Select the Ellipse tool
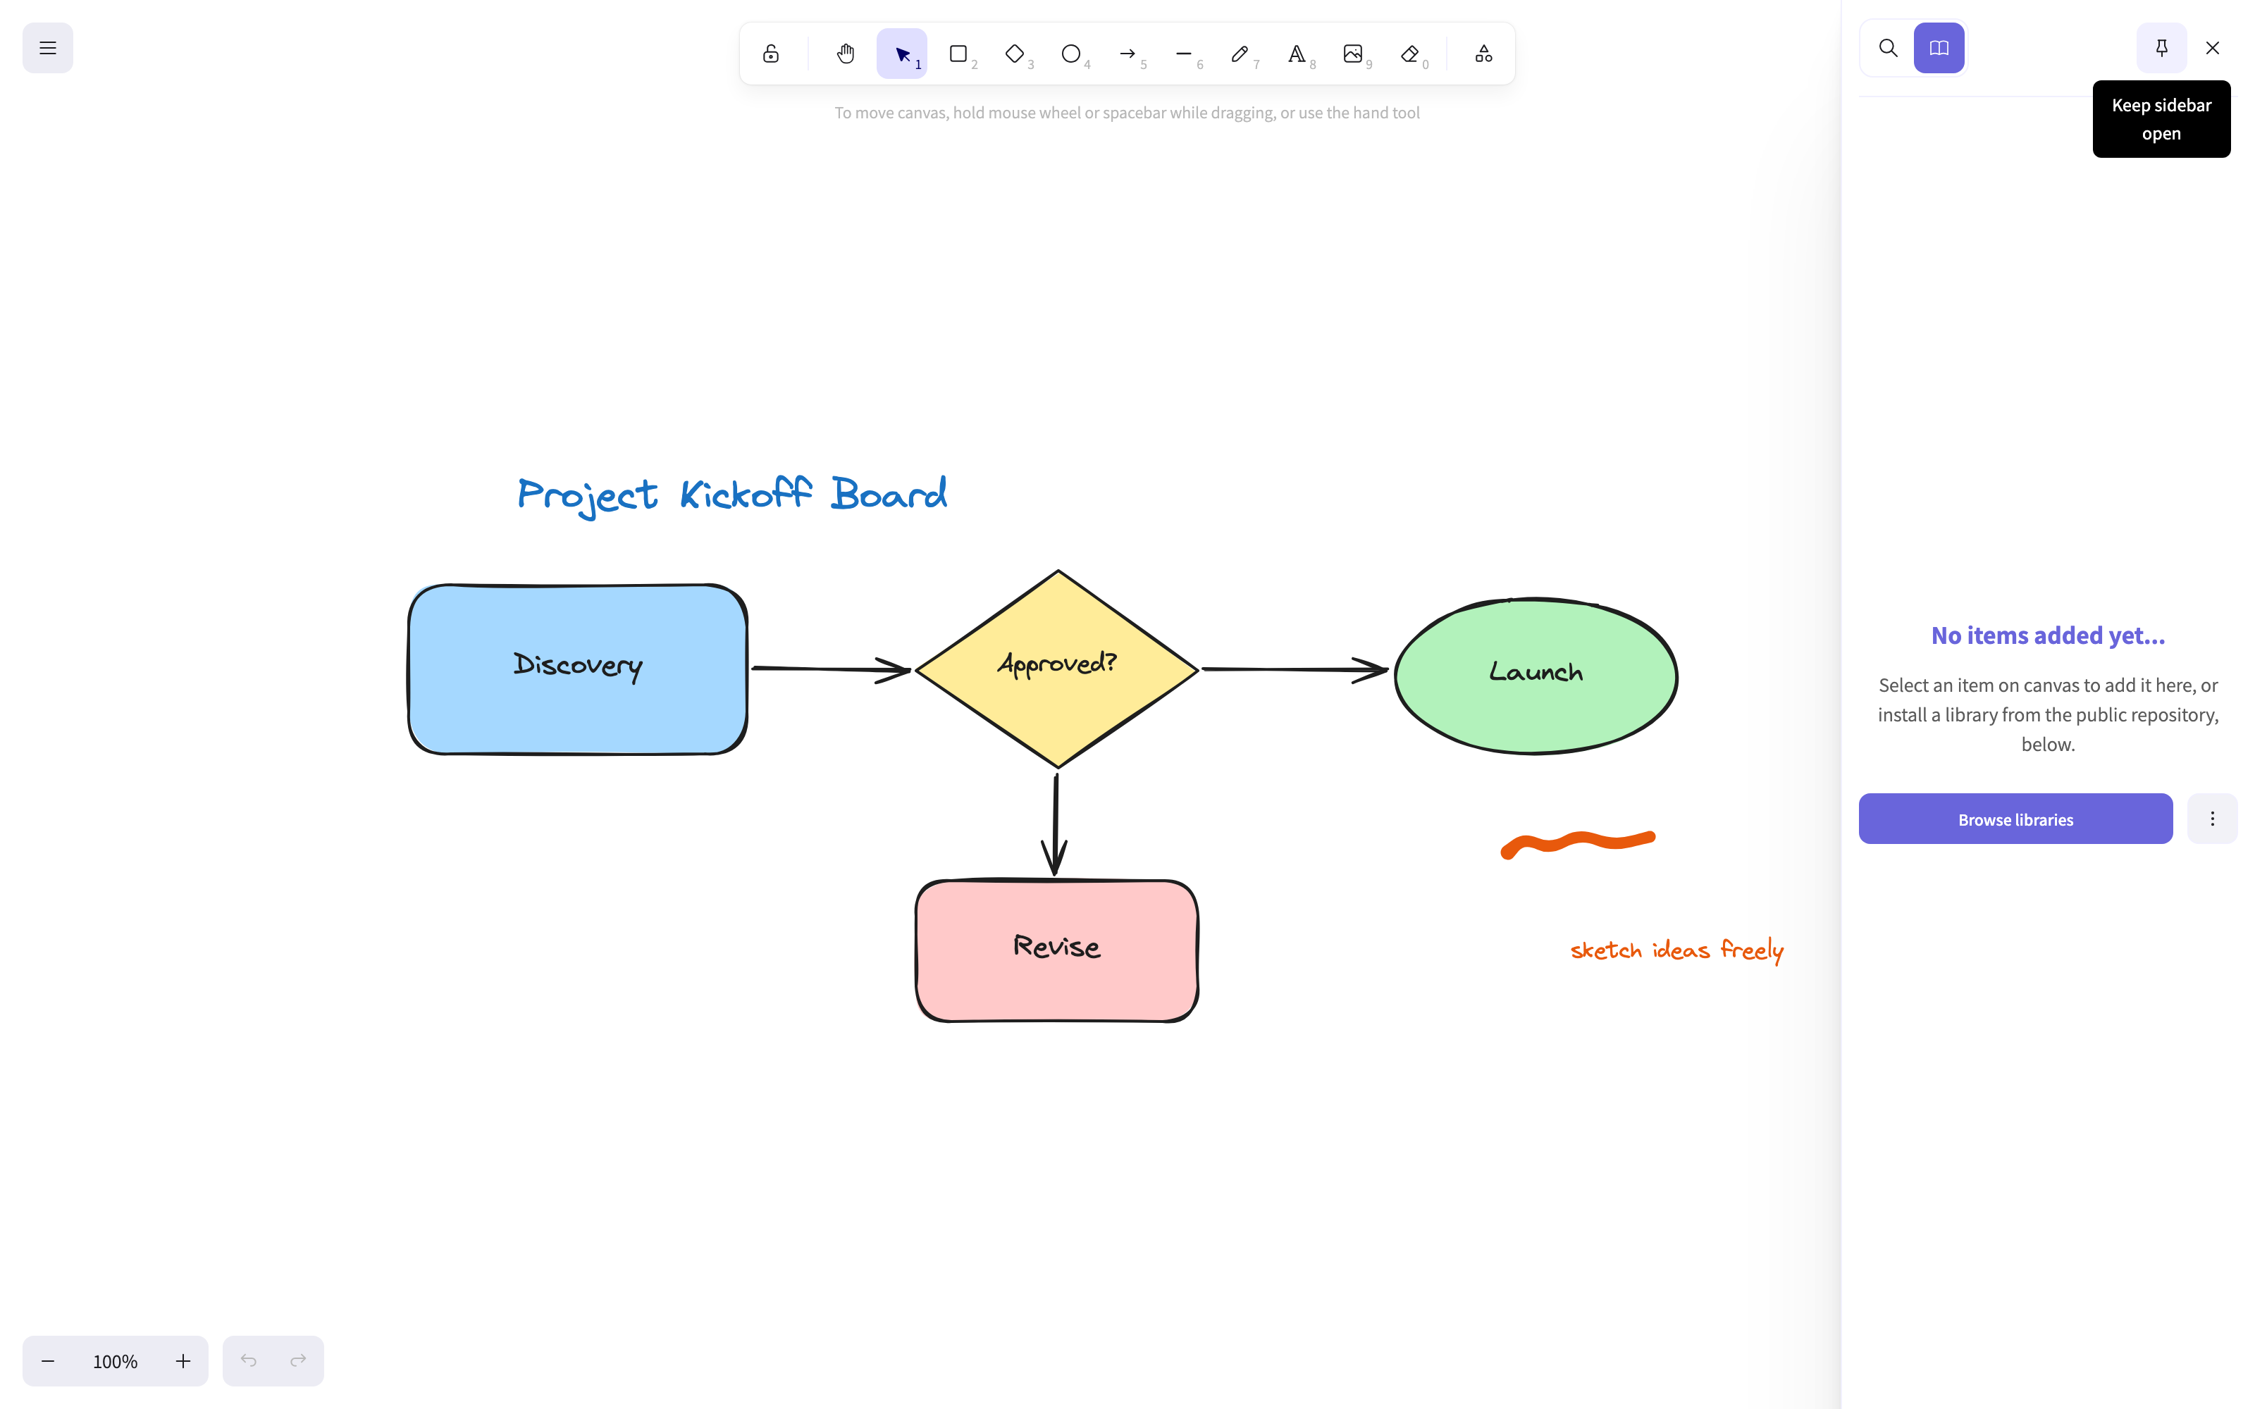The height and width of the screenshot is (1409, 2255). 1070,53
